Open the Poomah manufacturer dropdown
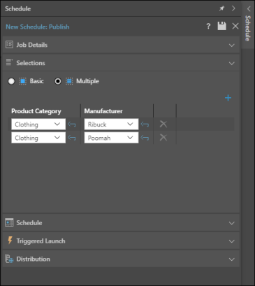 click(x=111, y=138)
